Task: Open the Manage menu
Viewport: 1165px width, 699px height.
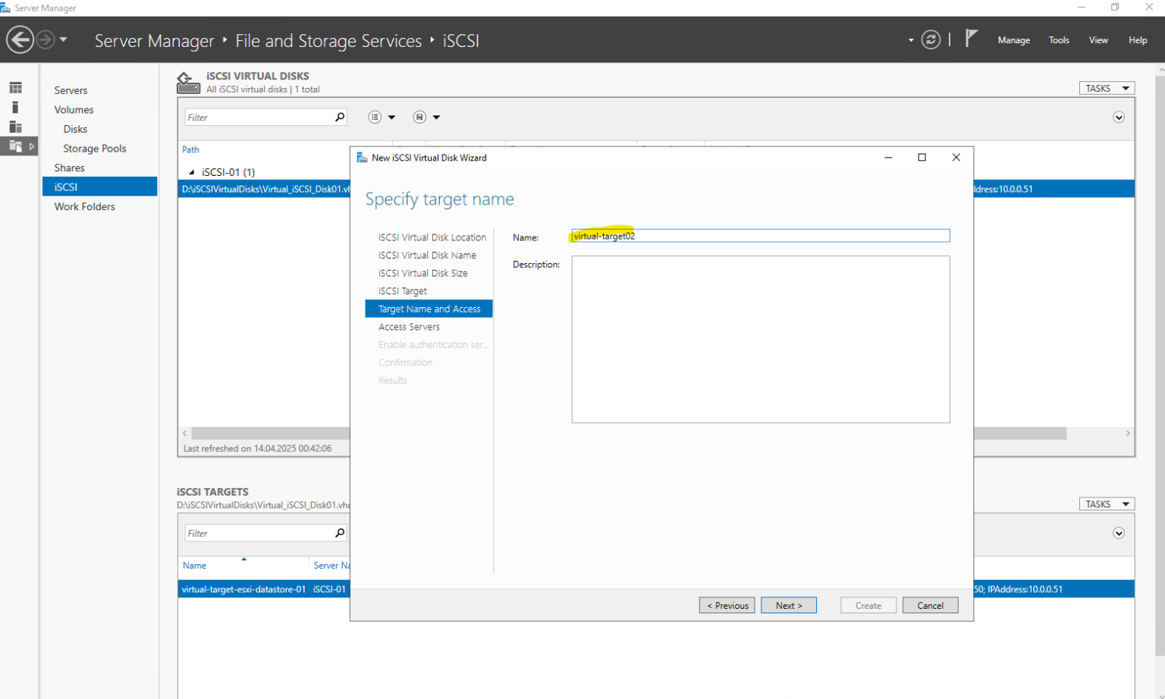Action: point(1014,40)
